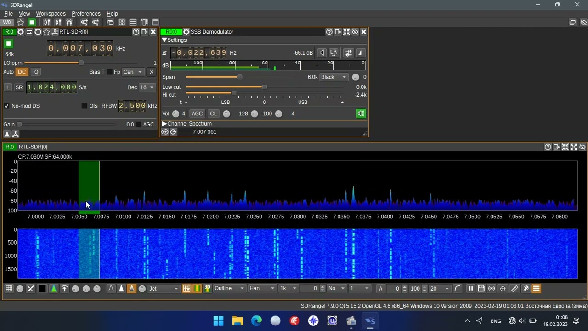
Task: Open the Dec 16 decimation dropdown
Action: (x=147, y=87)
